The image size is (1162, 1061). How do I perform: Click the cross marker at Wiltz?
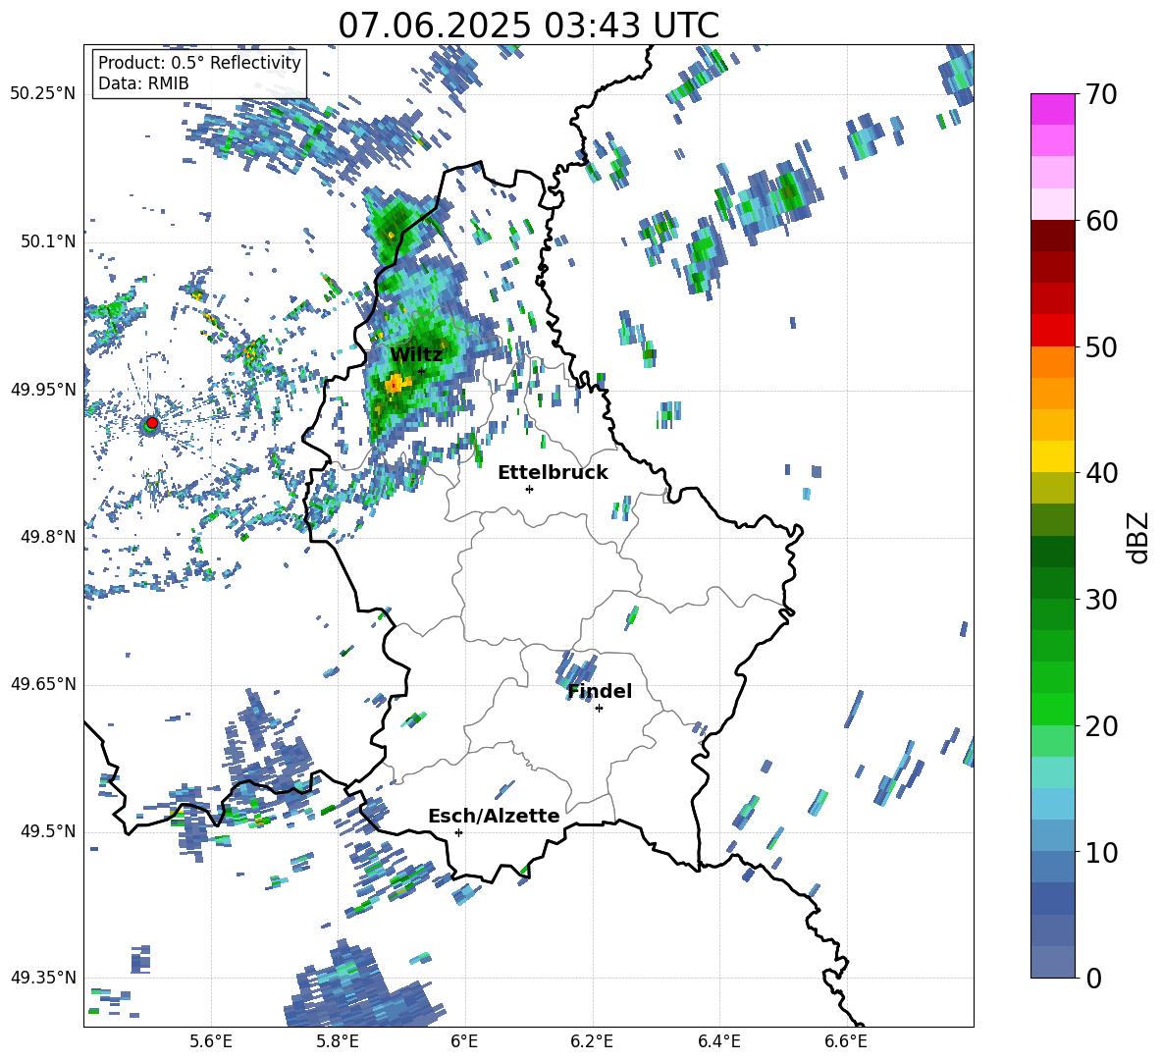tap(422, 371)
